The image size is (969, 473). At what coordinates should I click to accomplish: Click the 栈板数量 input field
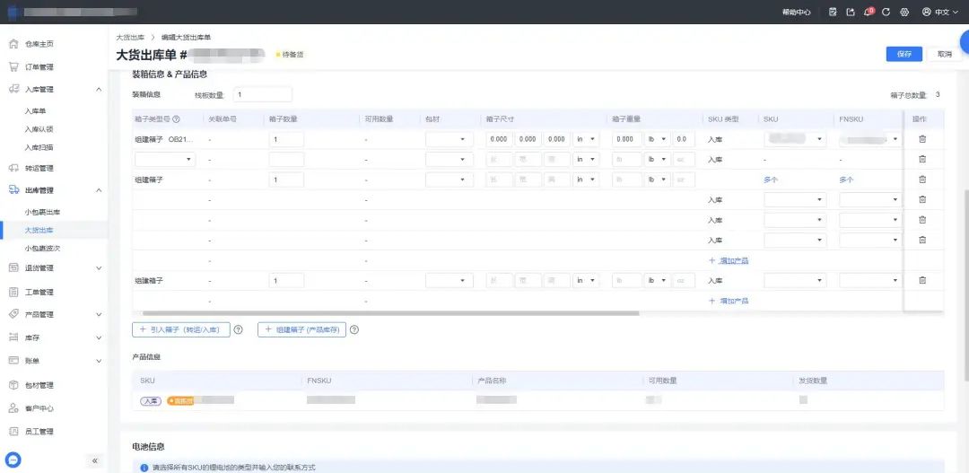[263, 94]
